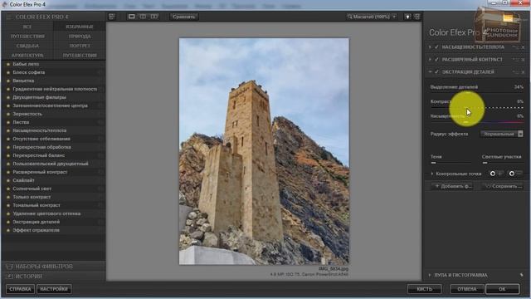
Task: Expand the Лупа и гистограмма panel
Action: tap(430, 275)
